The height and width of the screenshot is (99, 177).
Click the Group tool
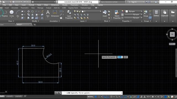pyautogui.click(x=146, y=13)
